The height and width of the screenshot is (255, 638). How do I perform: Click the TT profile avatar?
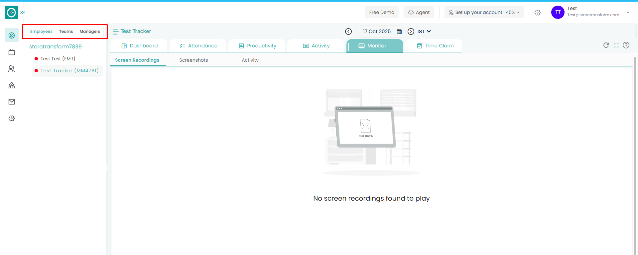[558, 12]
